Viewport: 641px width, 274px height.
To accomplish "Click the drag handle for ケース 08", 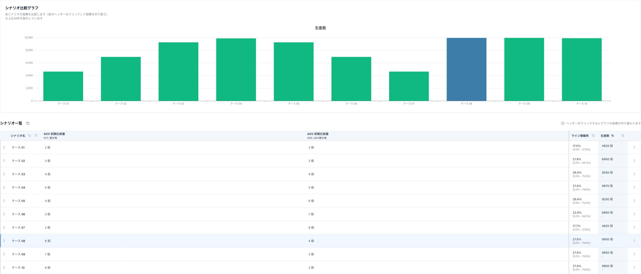I will point(4,241).
